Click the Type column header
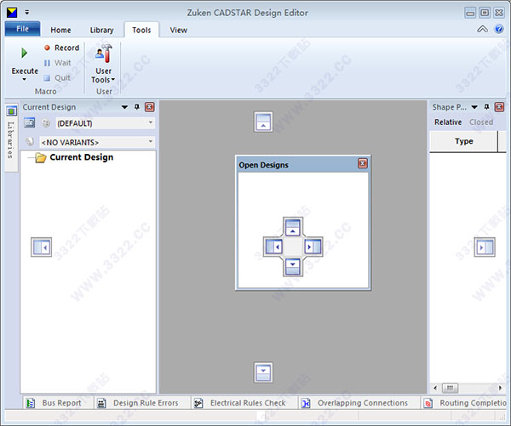Viewport: 511px width, 426px height. [464, 141]
